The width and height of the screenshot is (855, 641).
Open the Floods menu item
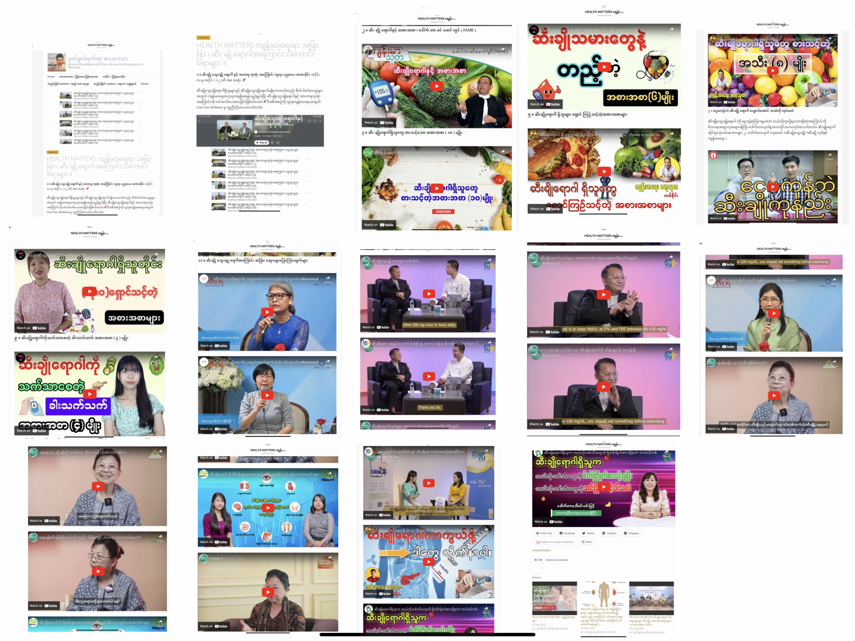tap(145, 84)
